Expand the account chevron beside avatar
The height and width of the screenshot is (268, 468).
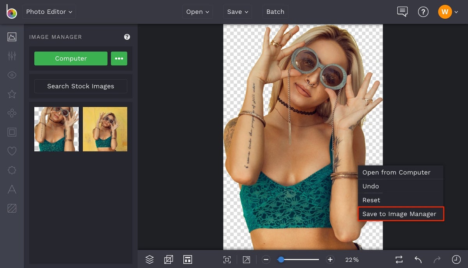click(456, 12)
